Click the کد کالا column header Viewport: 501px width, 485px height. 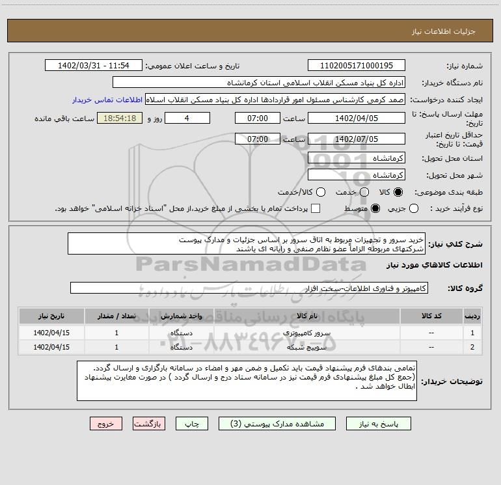tap(431, 316)
